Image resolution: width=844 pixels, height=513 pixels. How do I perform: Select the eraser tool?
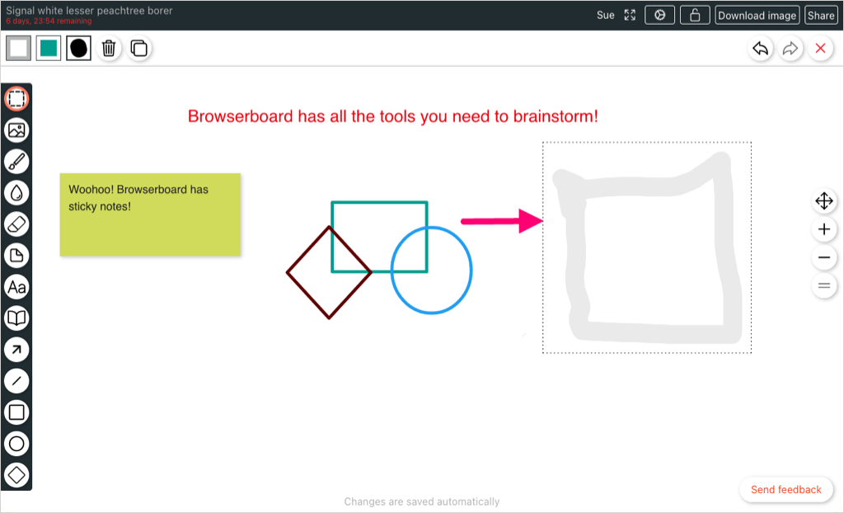16,224
